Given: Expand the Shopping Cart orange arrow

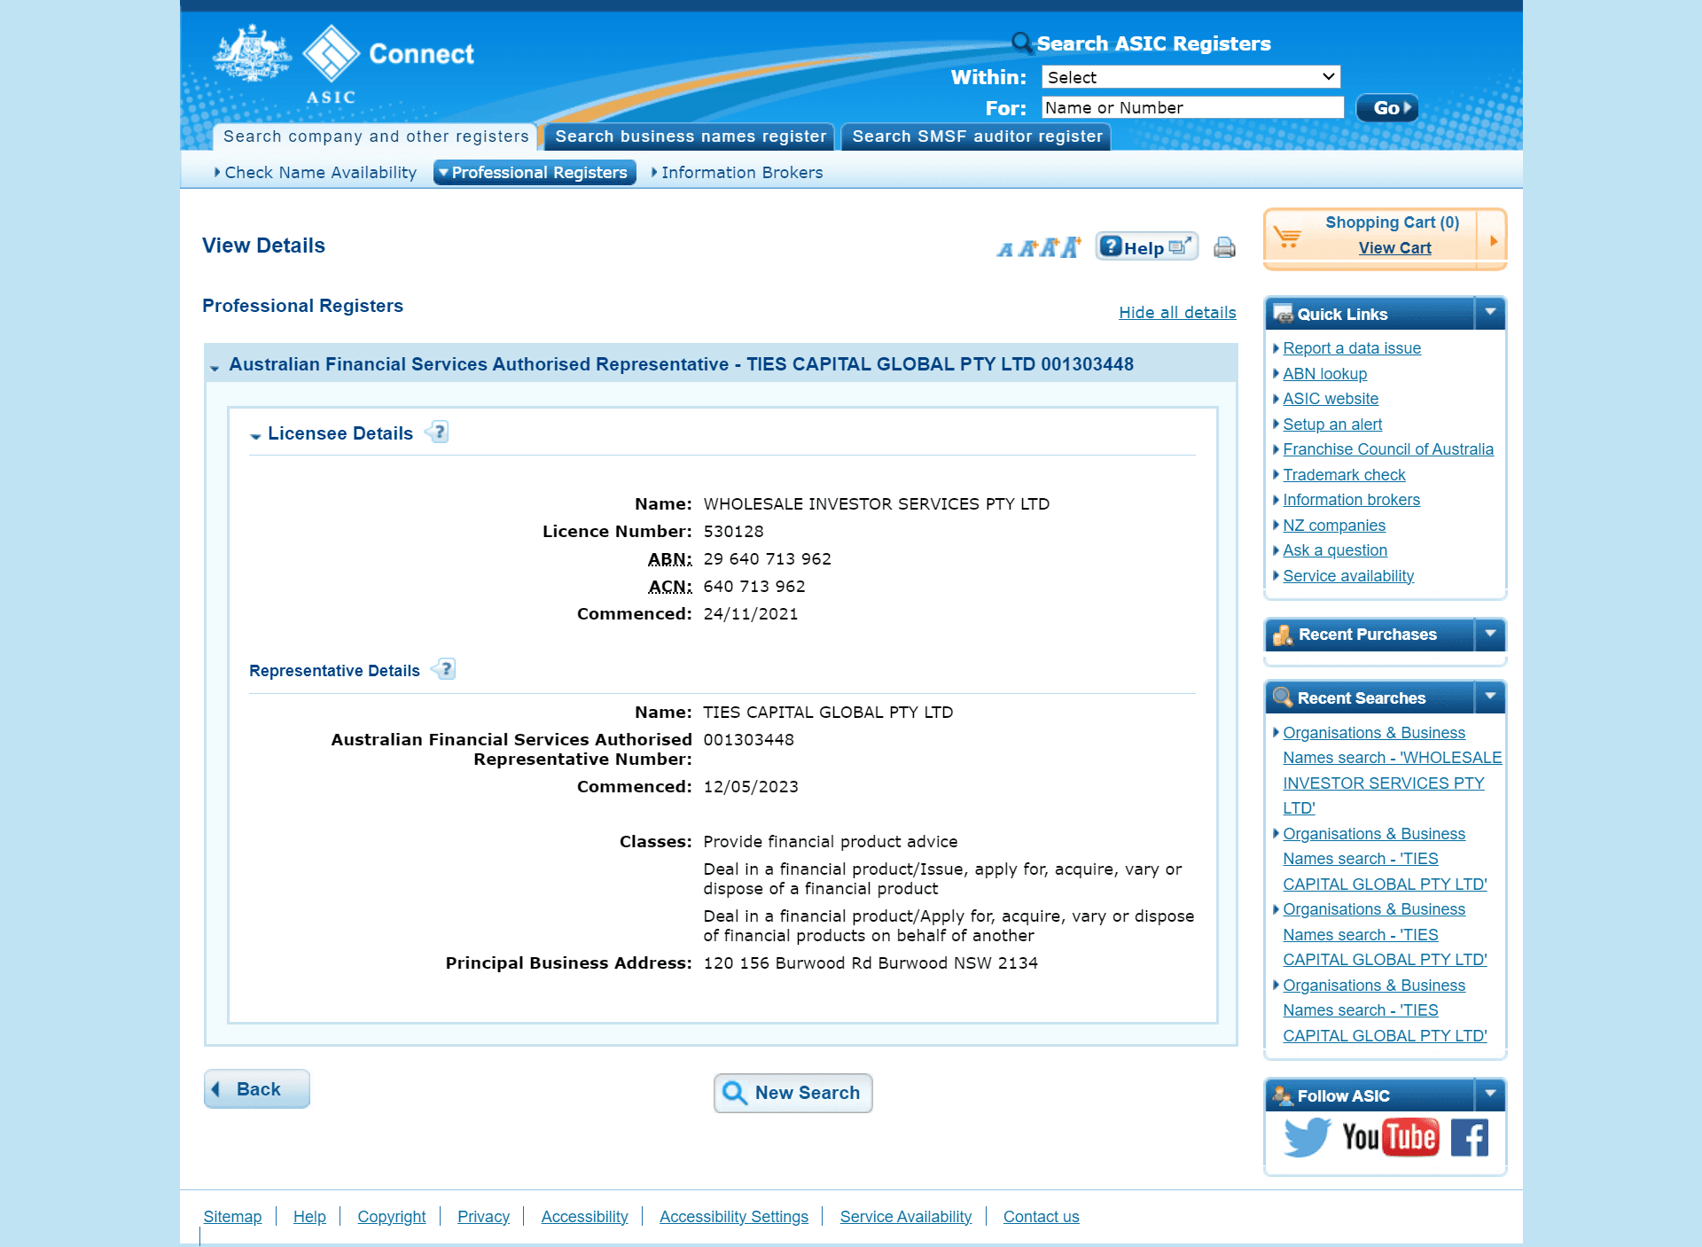Looking at the screenshot, I should coord(1494,240).
